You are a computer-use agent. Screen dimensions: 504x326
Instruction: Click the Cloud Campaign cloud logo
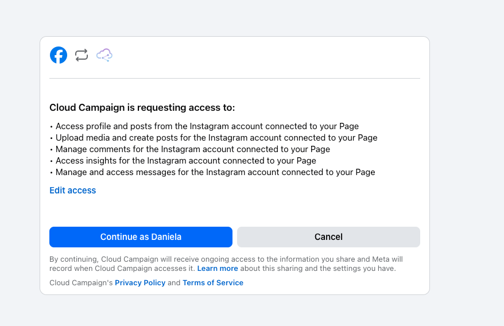pos(104,55)
